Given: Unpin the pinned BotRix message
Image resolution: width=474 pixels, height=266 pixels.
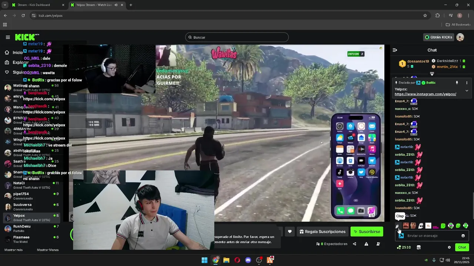Looking at the screenshot, I should (x=457, y=83).
